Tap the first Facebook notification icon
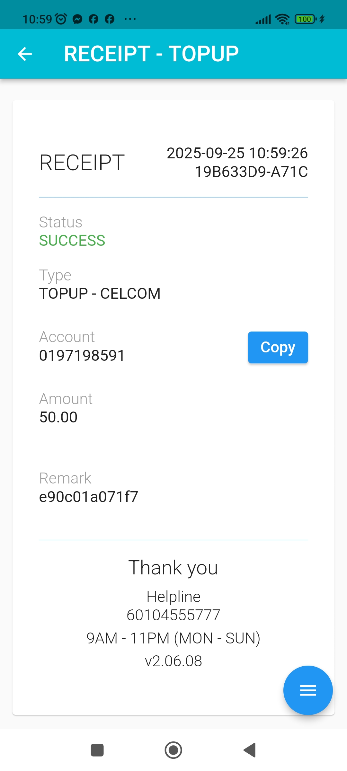The image size is (347, 771). click(x=93, y=19)
